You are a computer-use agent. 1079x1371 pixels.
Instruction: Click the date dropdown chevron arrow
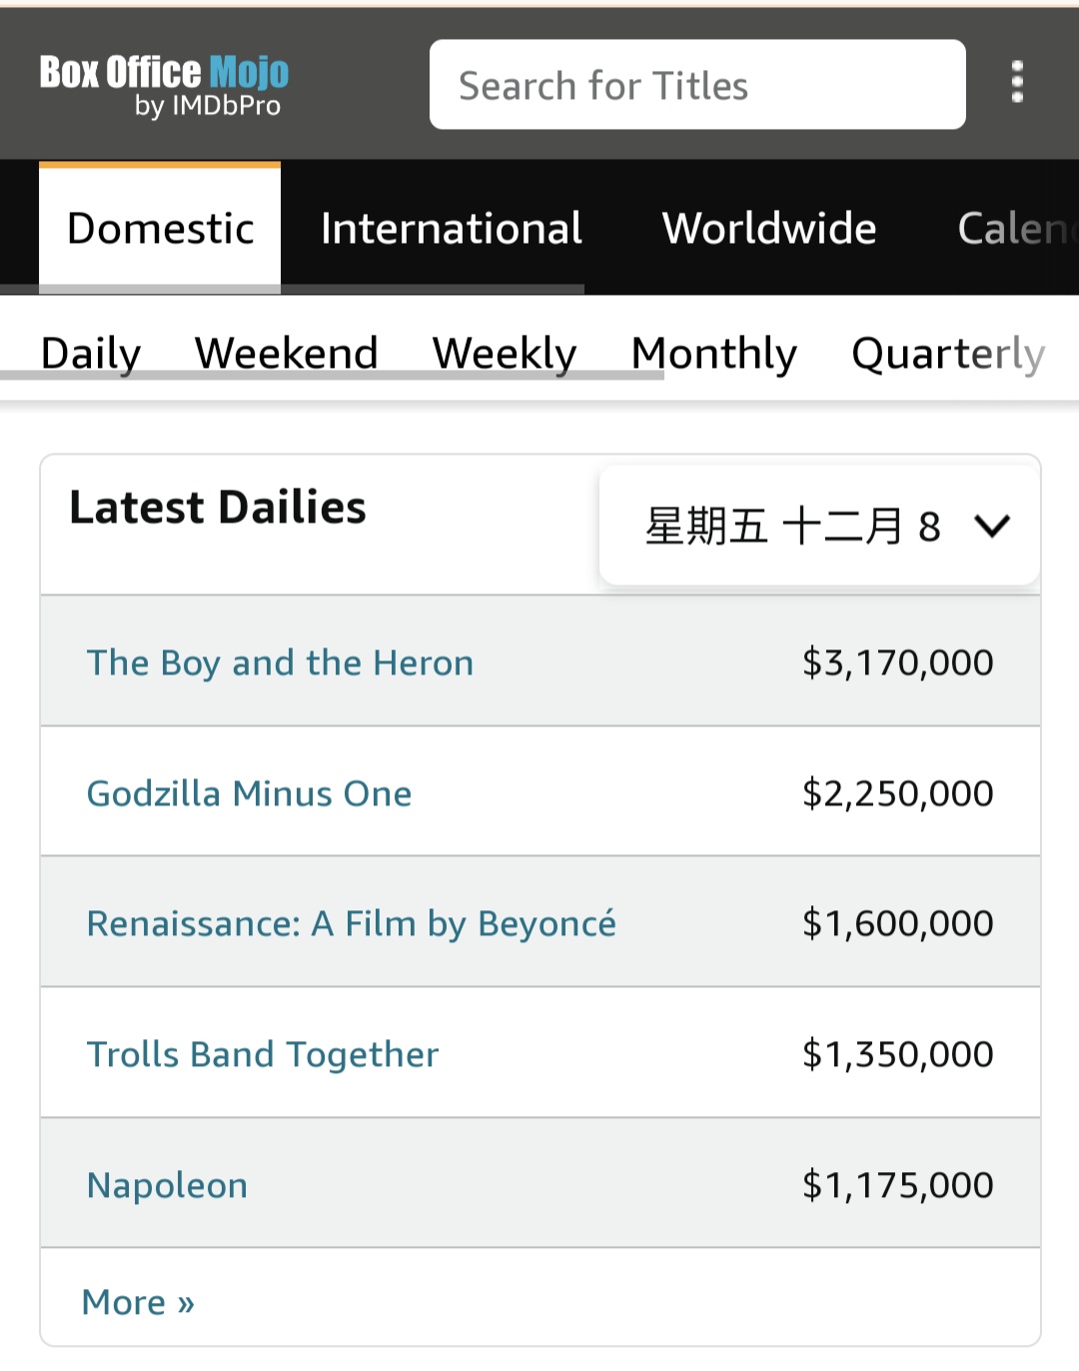tap(992, 526)
